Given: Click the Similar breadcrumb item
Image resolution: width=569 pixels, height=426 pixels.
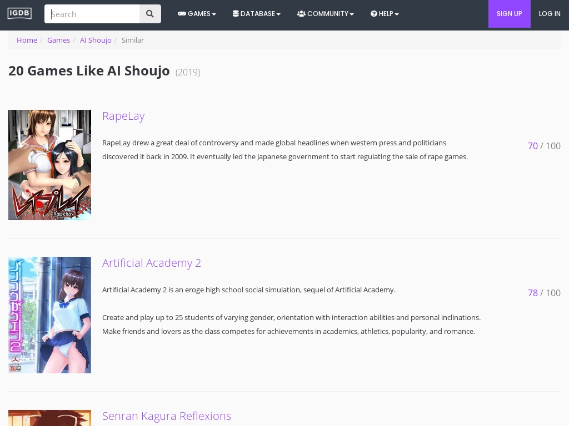Looking at the screenshot, I should coord(133,40).
